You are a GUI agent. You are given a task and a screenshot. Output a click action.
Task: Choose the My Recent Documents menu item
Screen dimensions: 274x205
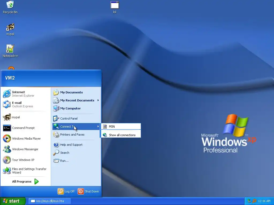click(x=76, y=100)
